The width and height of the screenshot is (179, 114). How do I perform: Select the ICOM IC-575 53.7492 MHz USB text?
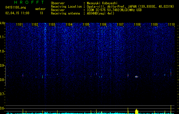point(114,10)
